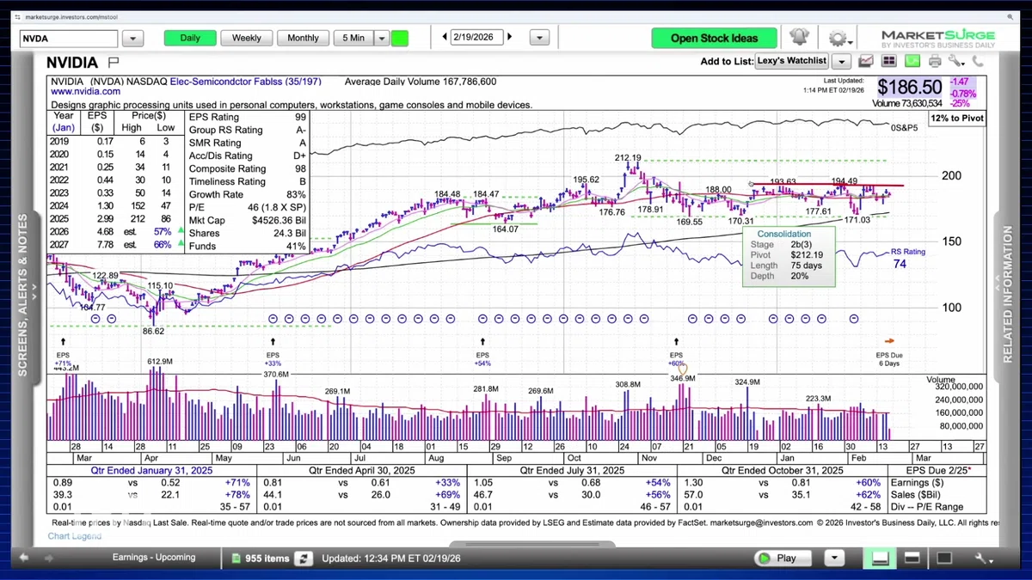The height and width of the screenshot is (580, 1032).
Task: Click the 955 items list icon
Action: [237, 559]
